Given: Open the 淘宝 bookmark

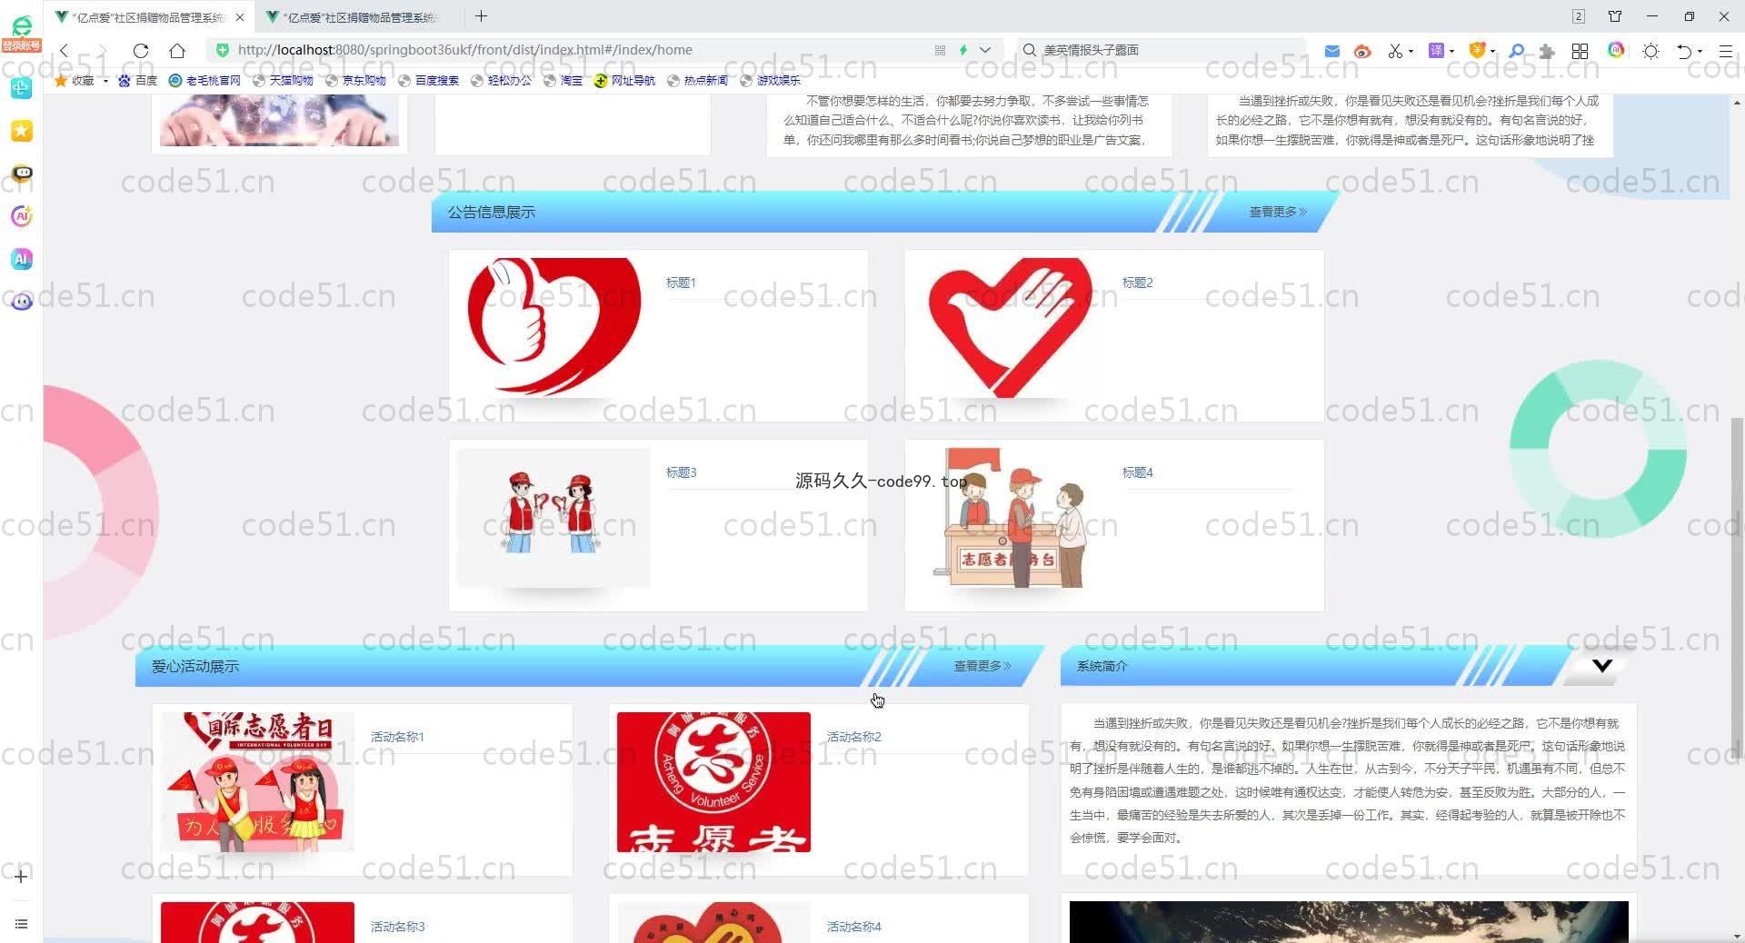Looking at the screenshot, I should (x=563, y=80).
